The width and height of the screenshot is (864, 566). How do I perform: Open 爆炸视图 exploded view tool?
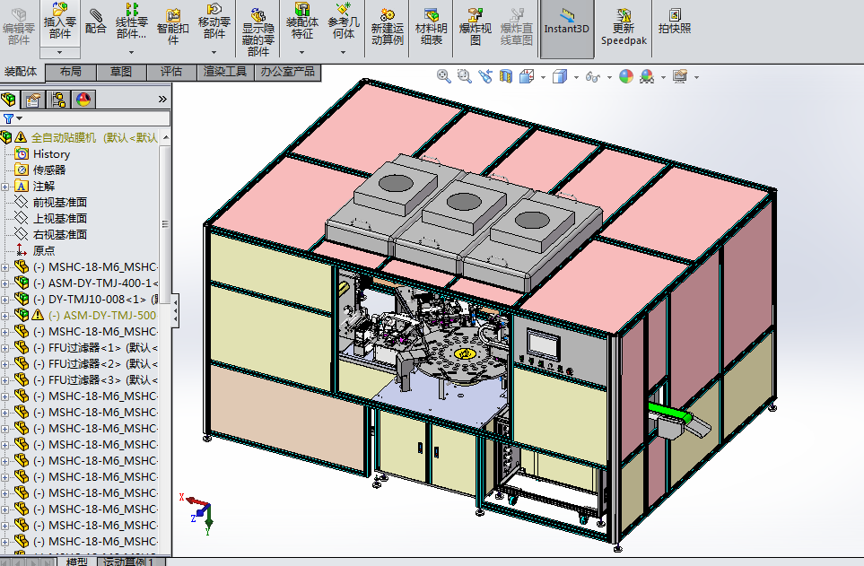point(476,25)
